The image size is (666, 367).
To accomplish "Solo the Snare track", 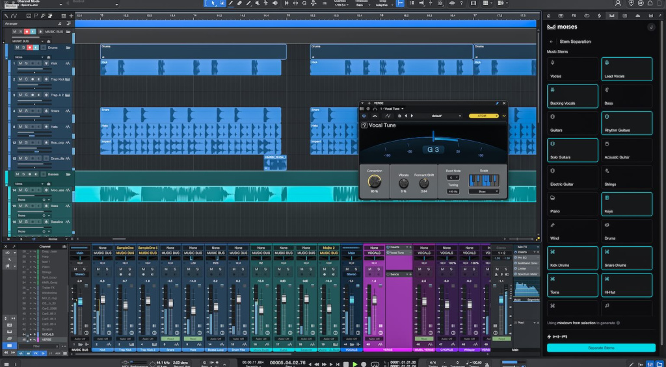I will pos(26,111).
